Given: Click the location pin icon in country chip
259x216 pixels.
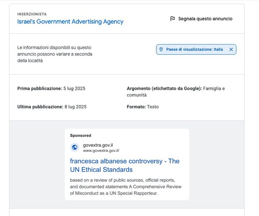Looking at the screenshot, I should point(161,49).
